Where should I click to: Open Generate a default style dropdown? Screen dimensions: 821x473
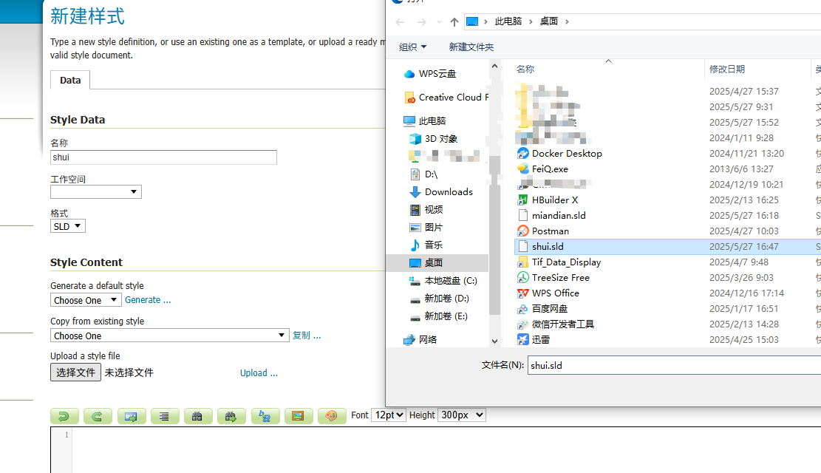click(86, 300)
